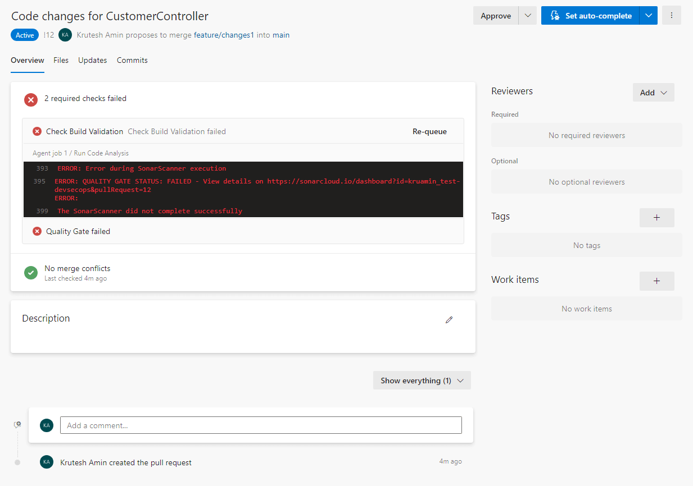Screen dimensions: 693x486
Task: Re-queue the Check Build Validation
Action: (429, 131)
